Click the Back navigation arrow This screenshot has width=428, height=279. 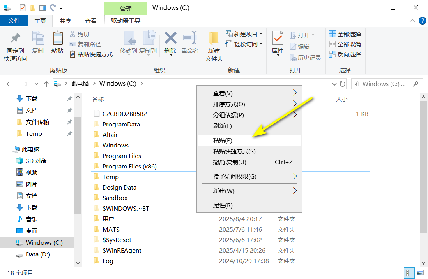tap(10, 84)
